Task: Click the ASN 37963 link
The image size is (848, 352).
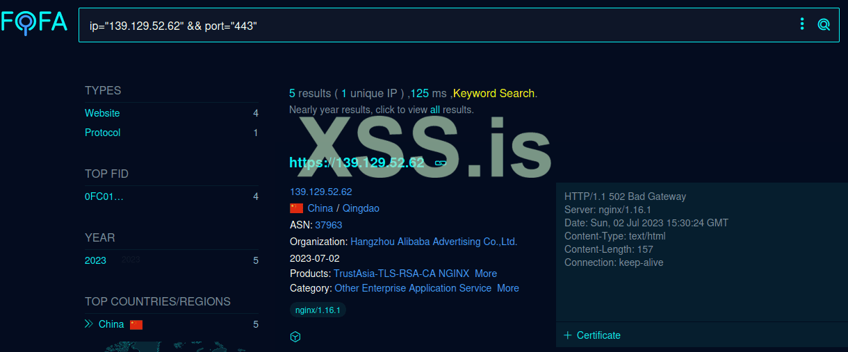Action: [x=329, y=225]
